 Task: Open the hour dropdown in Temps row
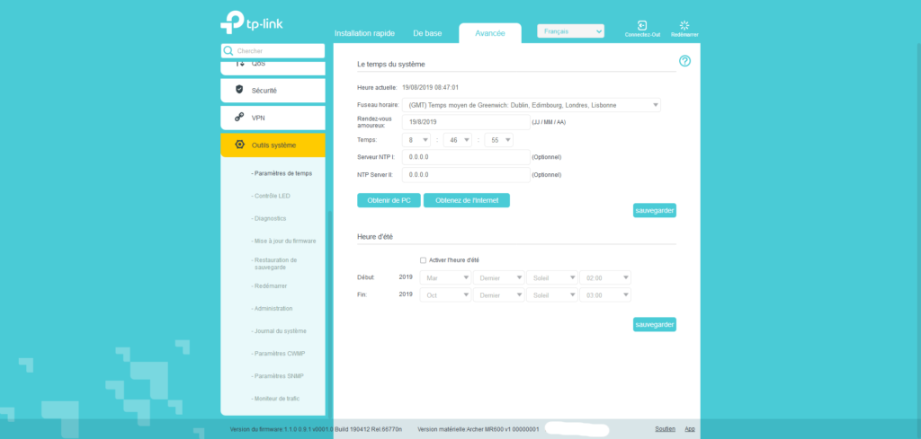[416, 139]
